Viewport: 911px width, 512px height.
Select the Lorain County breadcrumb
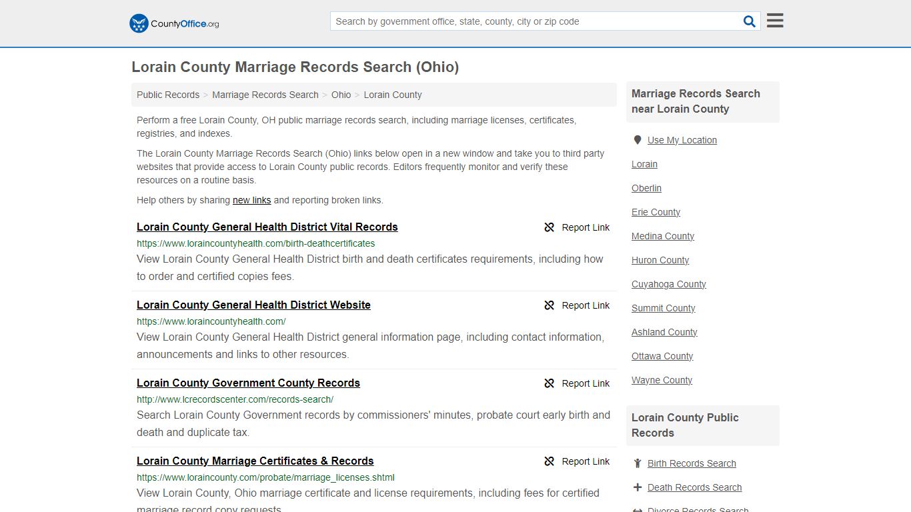393,95
